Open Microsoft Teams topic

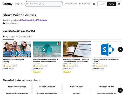77,87
